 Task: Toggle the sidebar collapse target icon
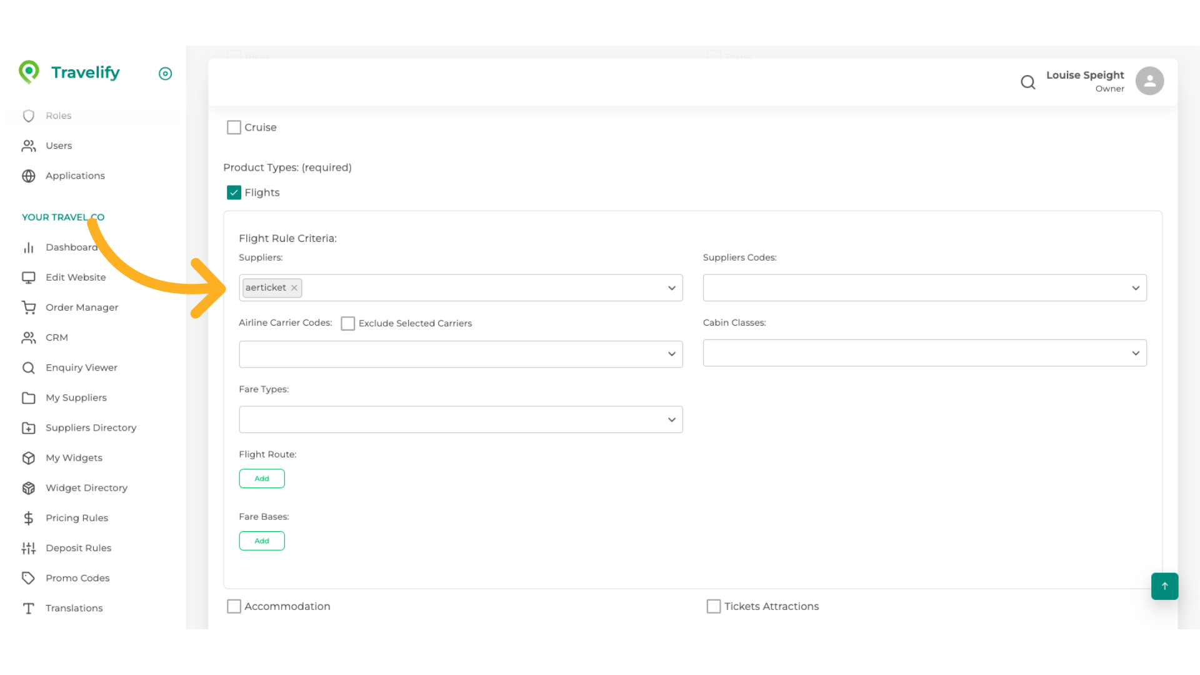165,74
